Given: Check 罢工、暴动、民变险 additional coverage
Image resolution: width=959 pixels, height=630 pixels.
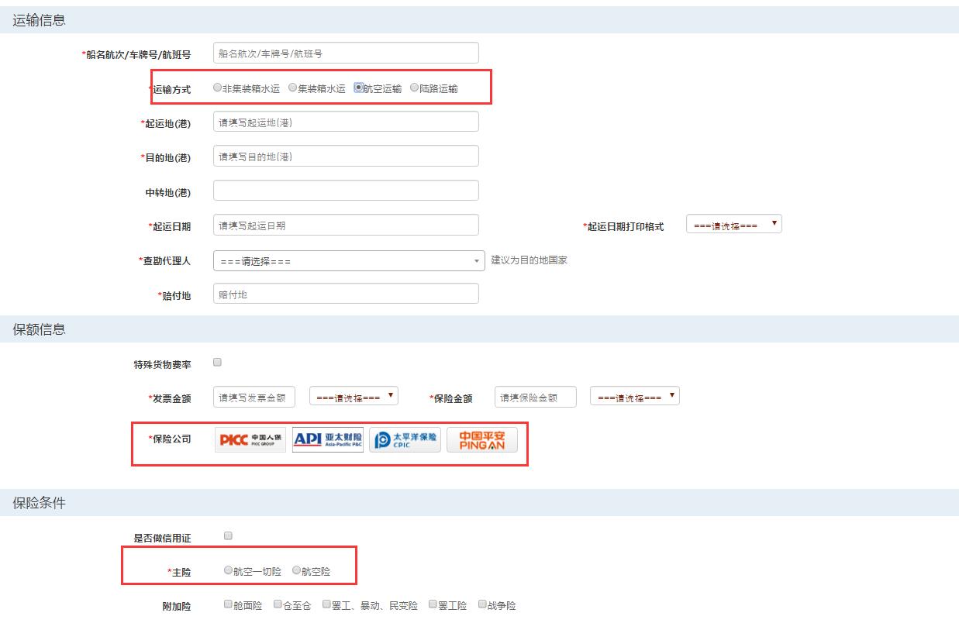Looking at the screenshot, I should click(326, 604).
